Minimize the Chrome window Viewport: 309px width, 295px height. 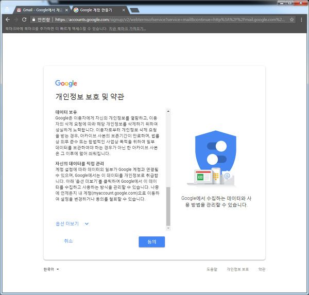point(282,3)
